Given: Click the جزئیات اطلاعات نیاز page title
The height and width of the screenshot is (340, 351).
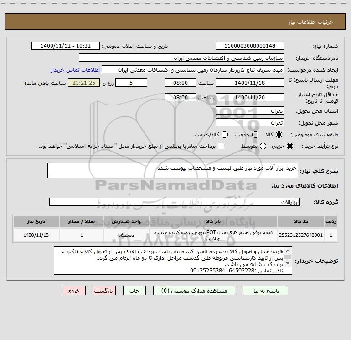Looking at the screenshot, I should pyautogui.click(x=311, y=22).
